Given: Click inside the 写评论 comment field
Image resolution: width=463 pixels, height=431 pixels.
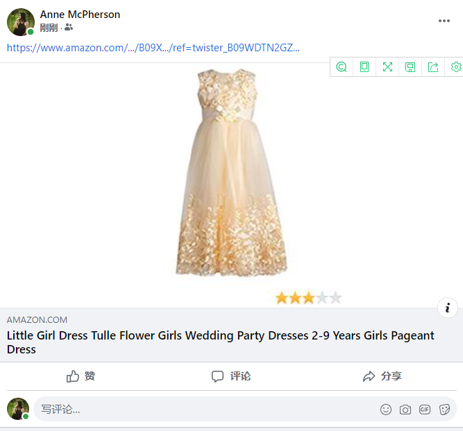Looking at the screenshot, I should pos(201,410).
